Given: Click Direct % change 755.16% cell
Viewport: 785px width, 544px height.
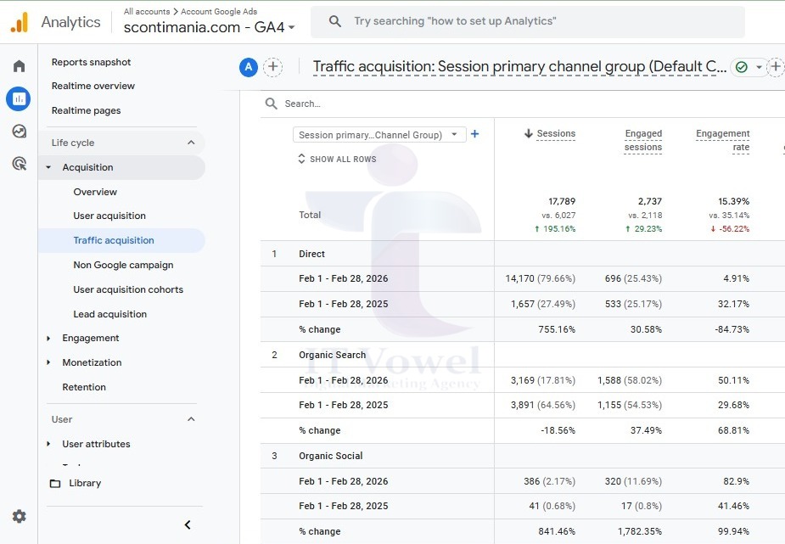Looking at the screenshot, I should pyautogui.click(x=557, y=329).
